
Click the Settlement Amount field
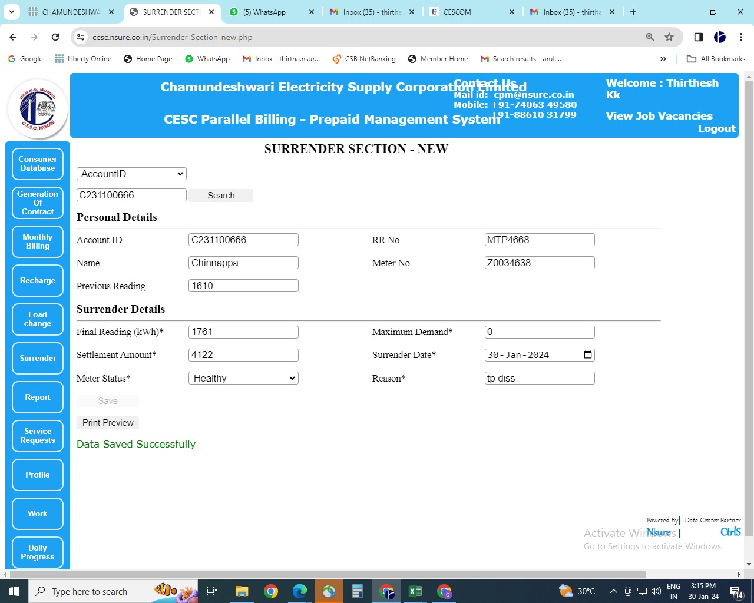click(x=243, y=355)
